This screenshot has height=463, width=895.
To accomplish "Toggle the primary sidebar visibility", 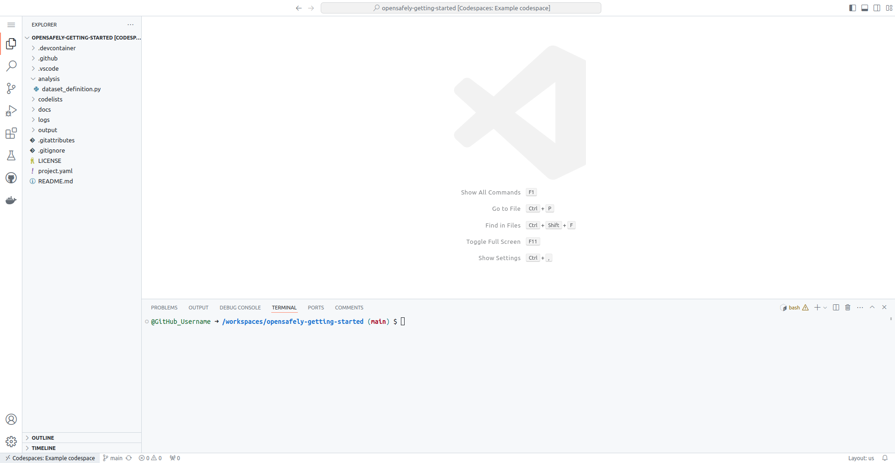I will click(x=853, y=7).
